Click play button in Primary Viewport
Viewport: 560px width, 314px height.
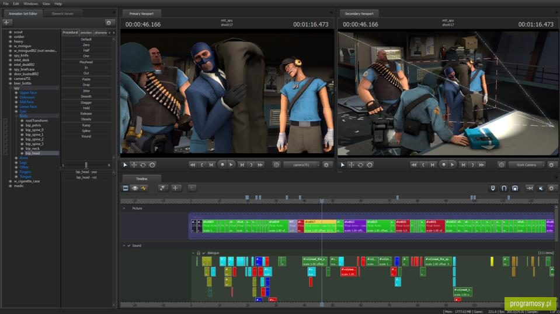[231, 165]
